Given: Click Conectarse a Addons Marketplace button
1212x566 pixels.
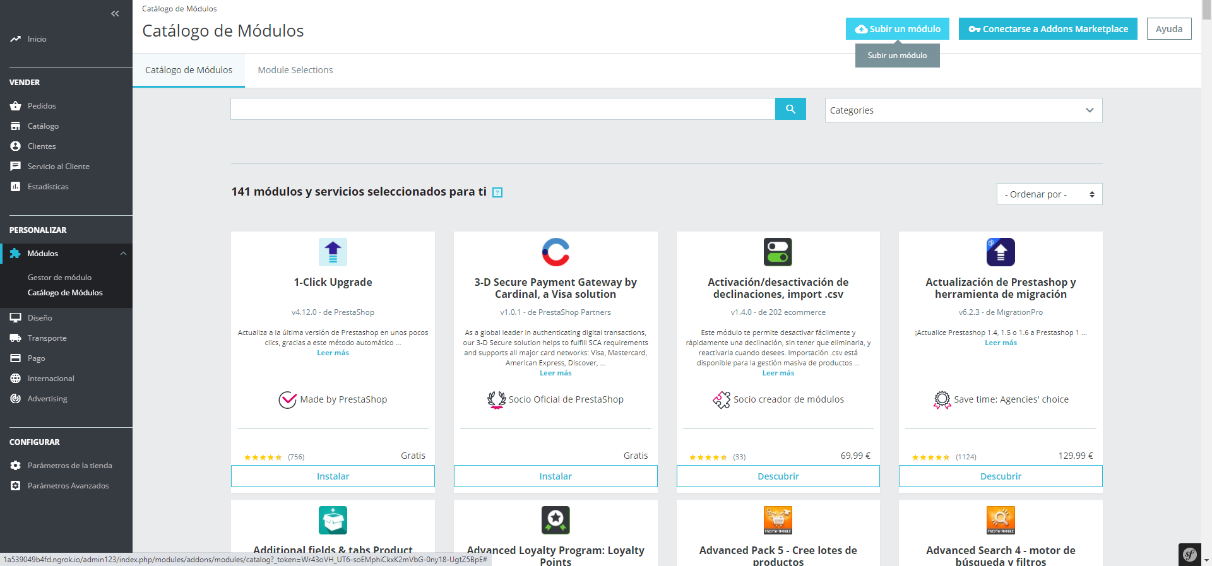Looking at the screenshot, I should coord(1048,29).
